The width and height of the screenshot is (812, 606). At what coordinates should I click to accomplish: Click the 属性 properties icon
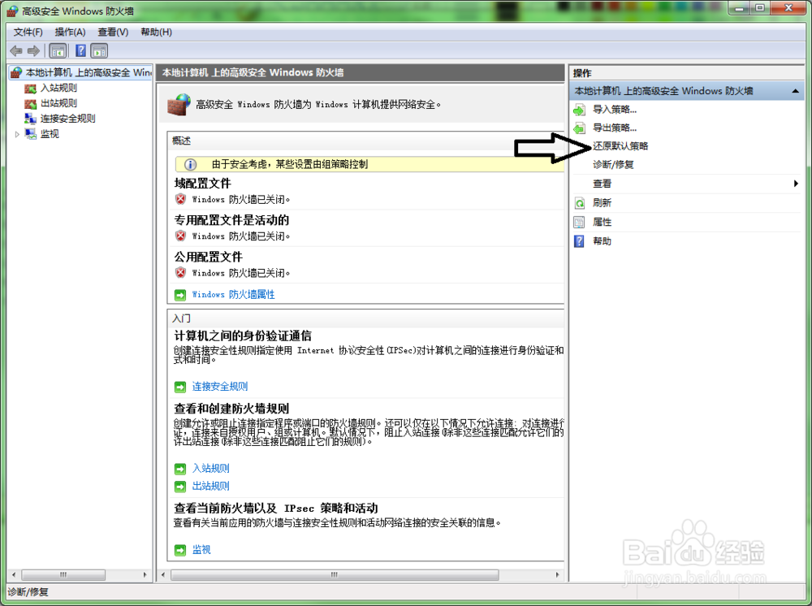click(580, 223)
